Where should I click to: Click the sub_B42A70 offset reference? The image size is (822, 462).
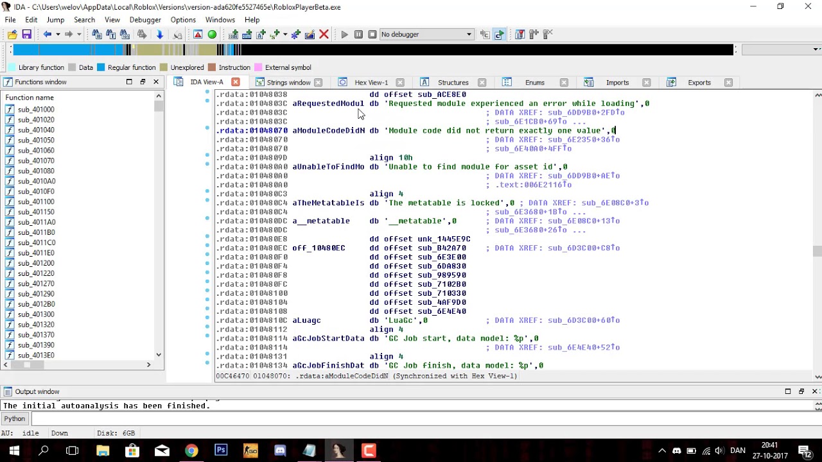pos(442,248)
